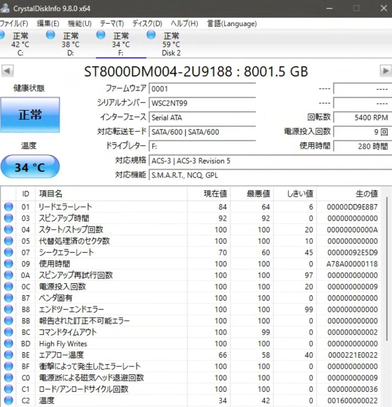Click the 現在値 column header
The image size is (392, 407).
tap(209, 194)
